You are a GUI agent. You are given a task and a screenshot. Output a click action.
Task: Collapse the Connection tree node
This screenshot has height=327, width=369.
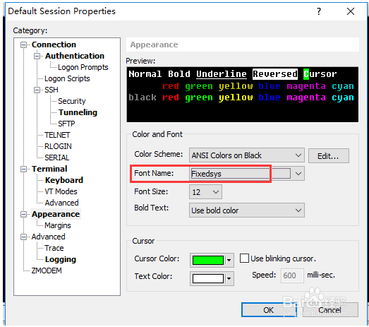(x=23, y=44)
